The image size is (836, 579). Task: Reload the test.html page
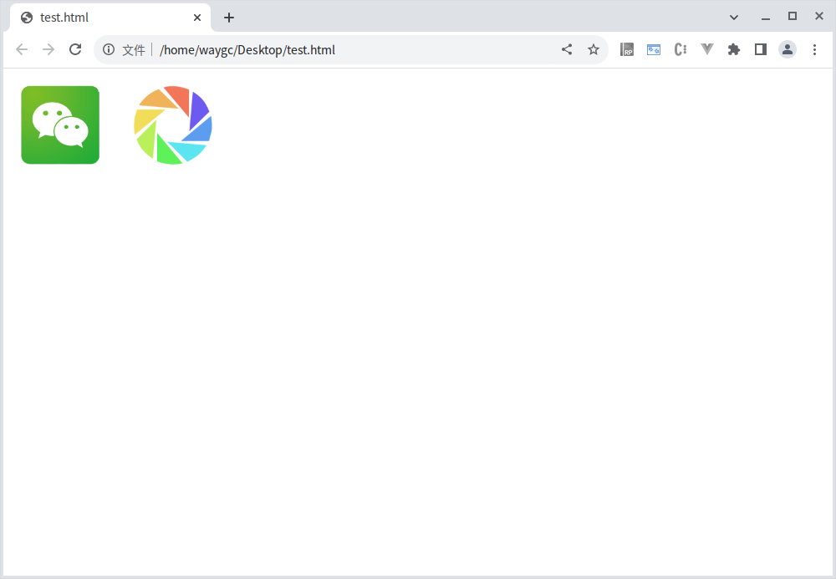75,49
